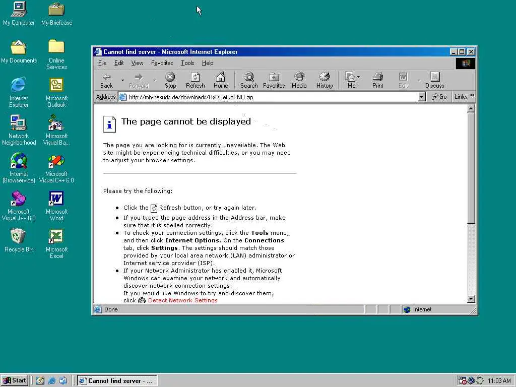The image size is (516, 387).
Task: Print the page using Print icon
Action: 378,81
